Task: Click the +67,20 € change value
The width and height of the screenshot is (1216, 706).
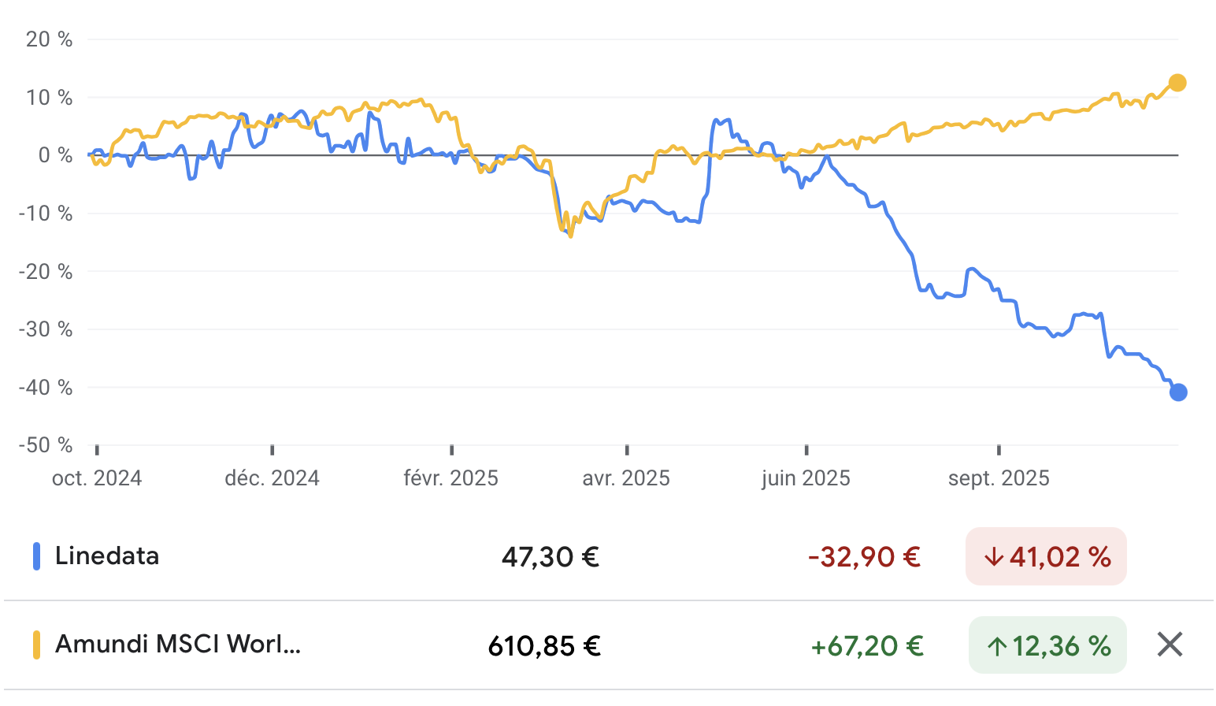Action: (867, 646)
